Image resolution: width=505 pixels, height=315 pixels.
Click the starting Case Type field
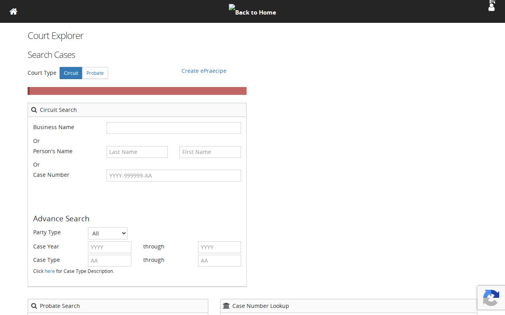[x=110, y=261]
